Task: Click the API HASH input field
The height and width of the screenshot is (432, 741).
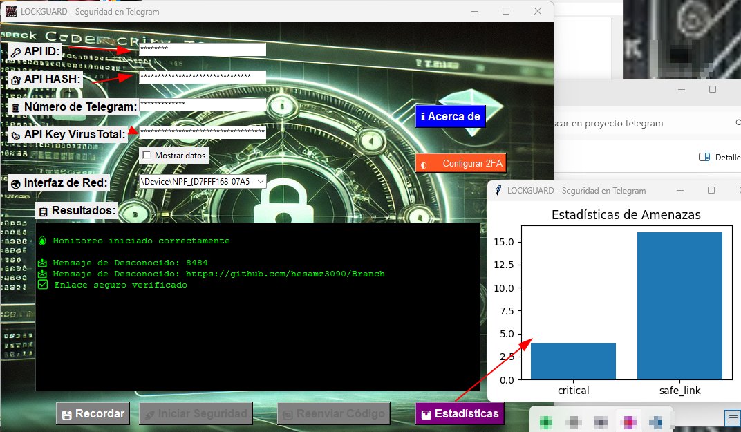Action: [203, 77]
